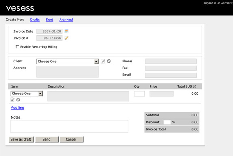Click the edit item pencil icon under Item
This screenshot has height=156, width=233.
pyautogui.click(x=13, y=99)
